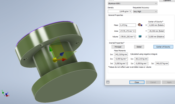Click the Density value field
Screen dimensions: 175x104
click(x=120, y=11)
